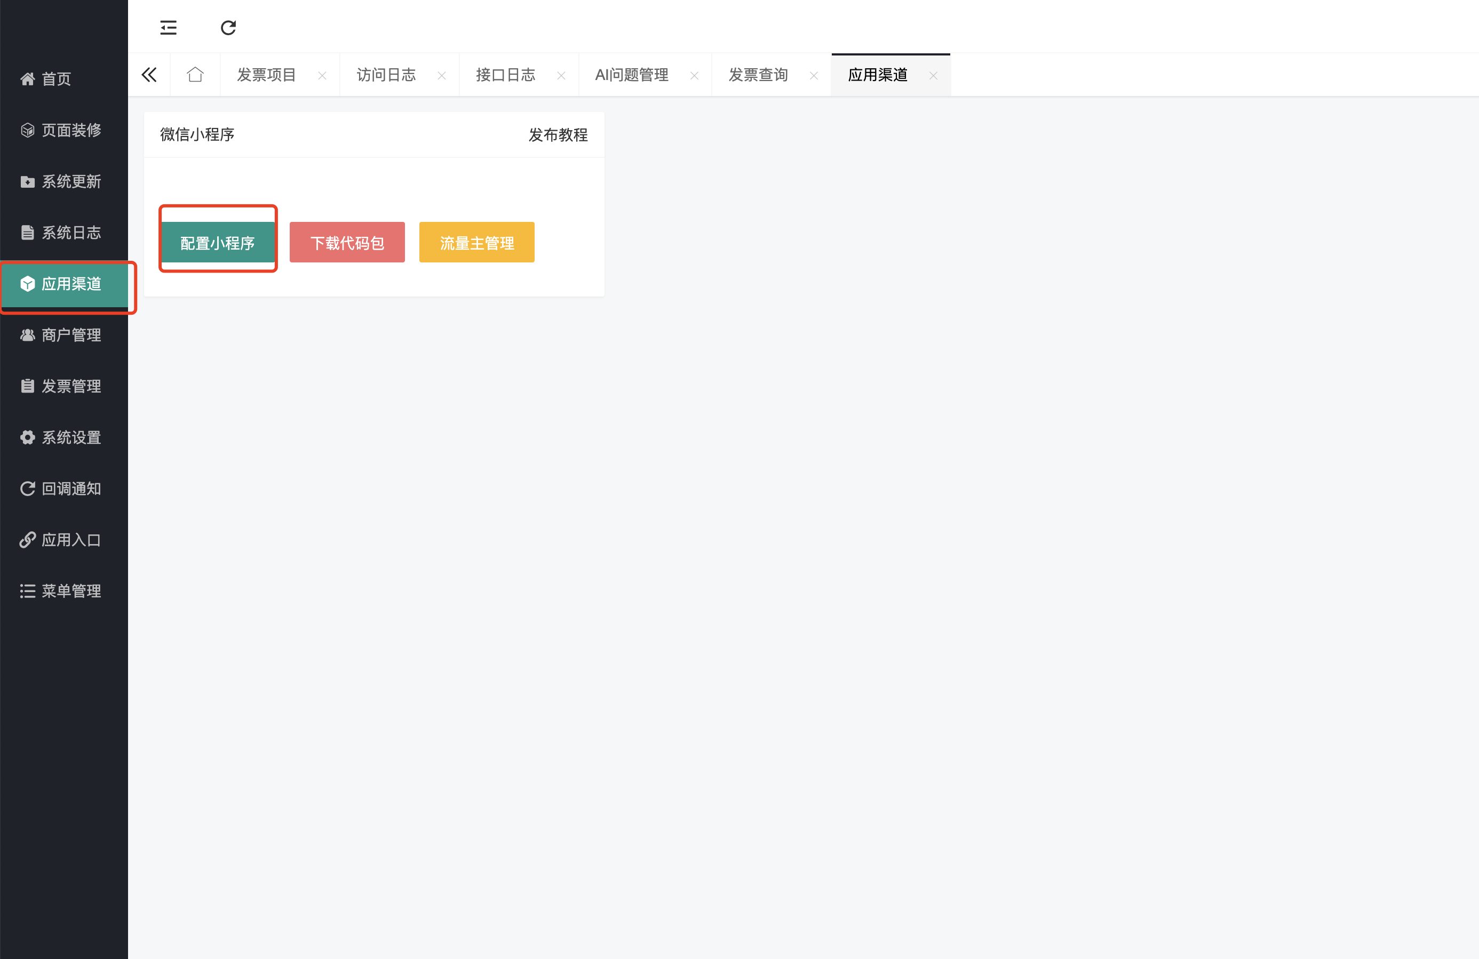Click the 流量主管理 button
1479x959 pixels.
pos(476,243)
